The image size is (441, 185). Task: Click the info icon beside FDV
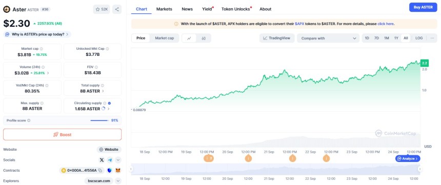pos(96,67)
